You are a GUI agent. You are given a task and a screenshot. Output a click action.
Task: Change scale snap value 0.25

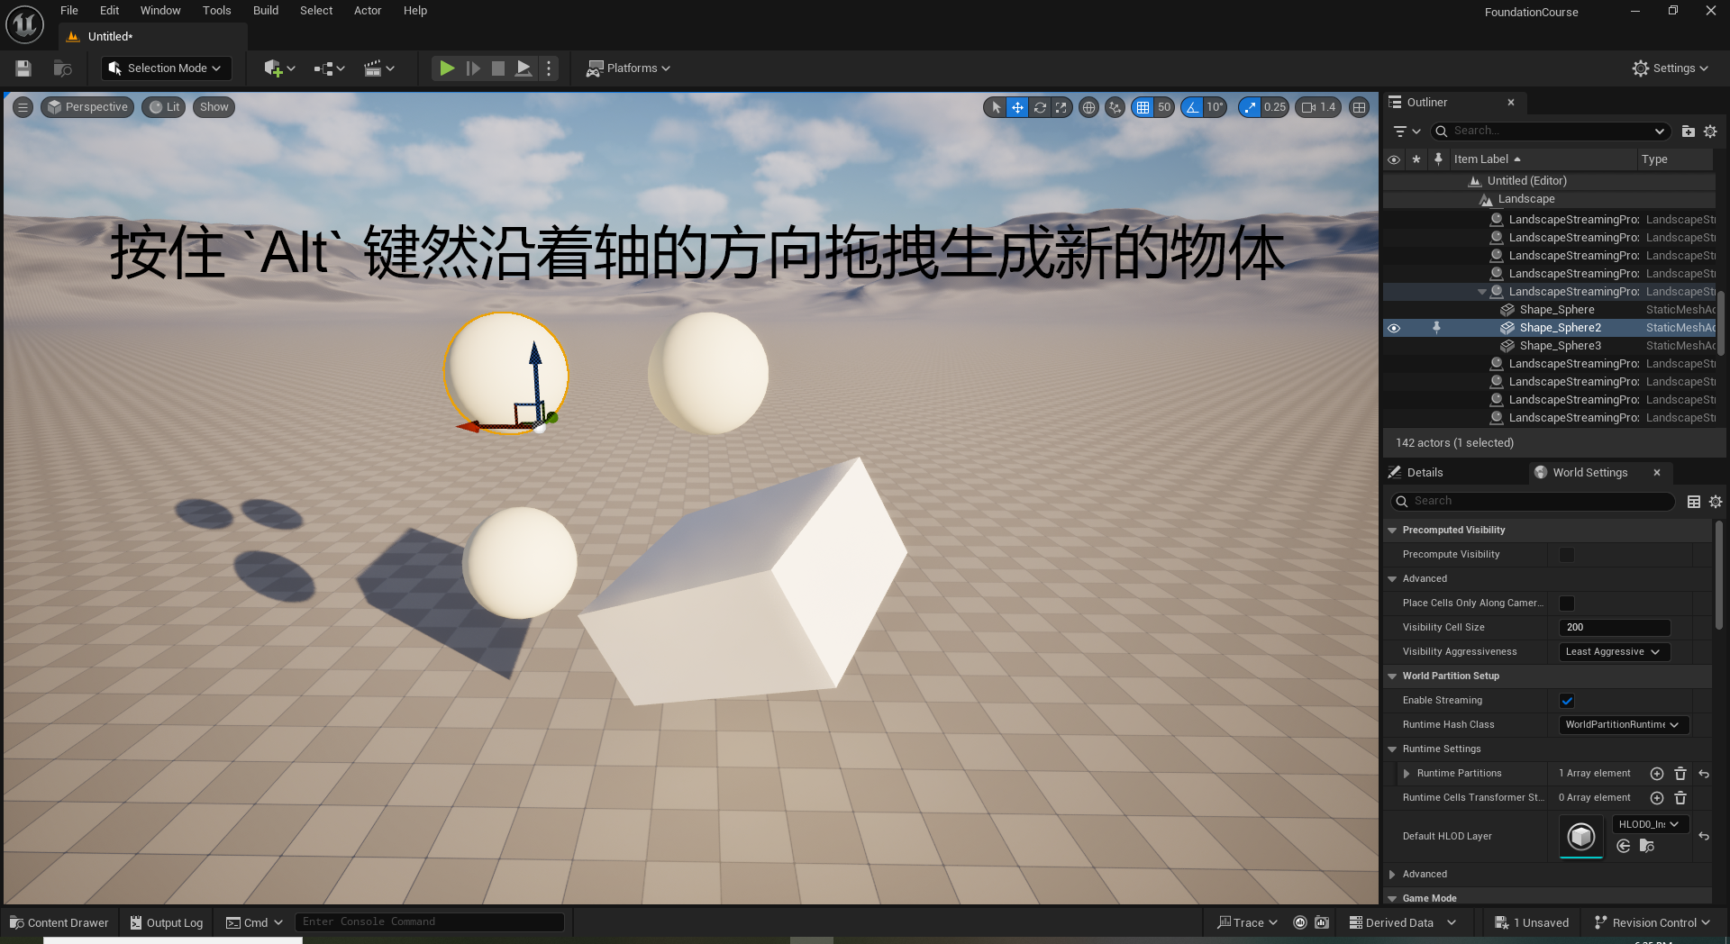pos(1275,107)
